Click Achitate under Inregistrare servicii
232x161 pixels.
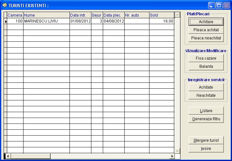[x=206, y=87]
